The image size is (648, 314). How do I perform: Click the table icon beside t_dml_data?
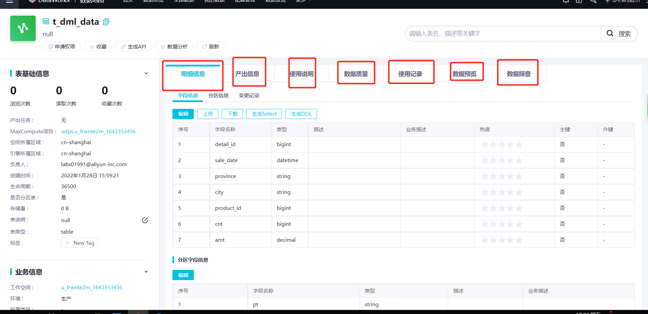[46, 21]
